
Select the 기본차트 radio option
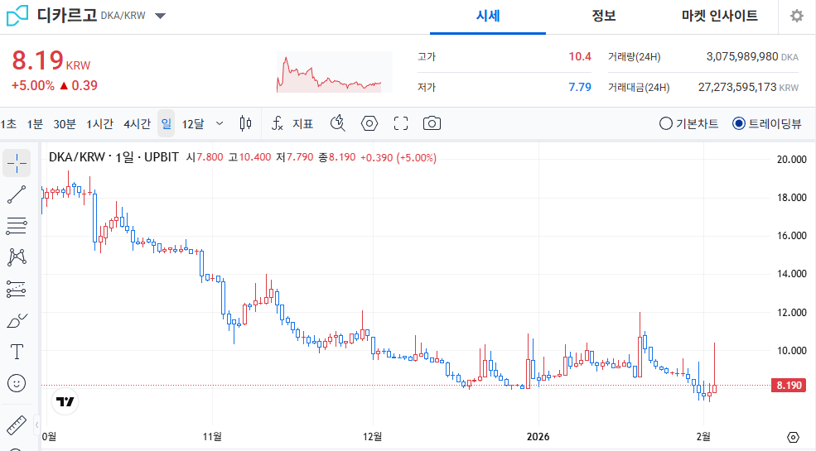[x=665, y=123]
